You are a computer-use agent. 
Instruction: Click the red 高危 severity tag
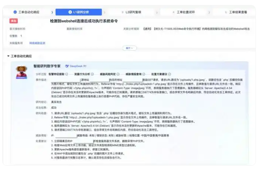(x=13, y=21)
